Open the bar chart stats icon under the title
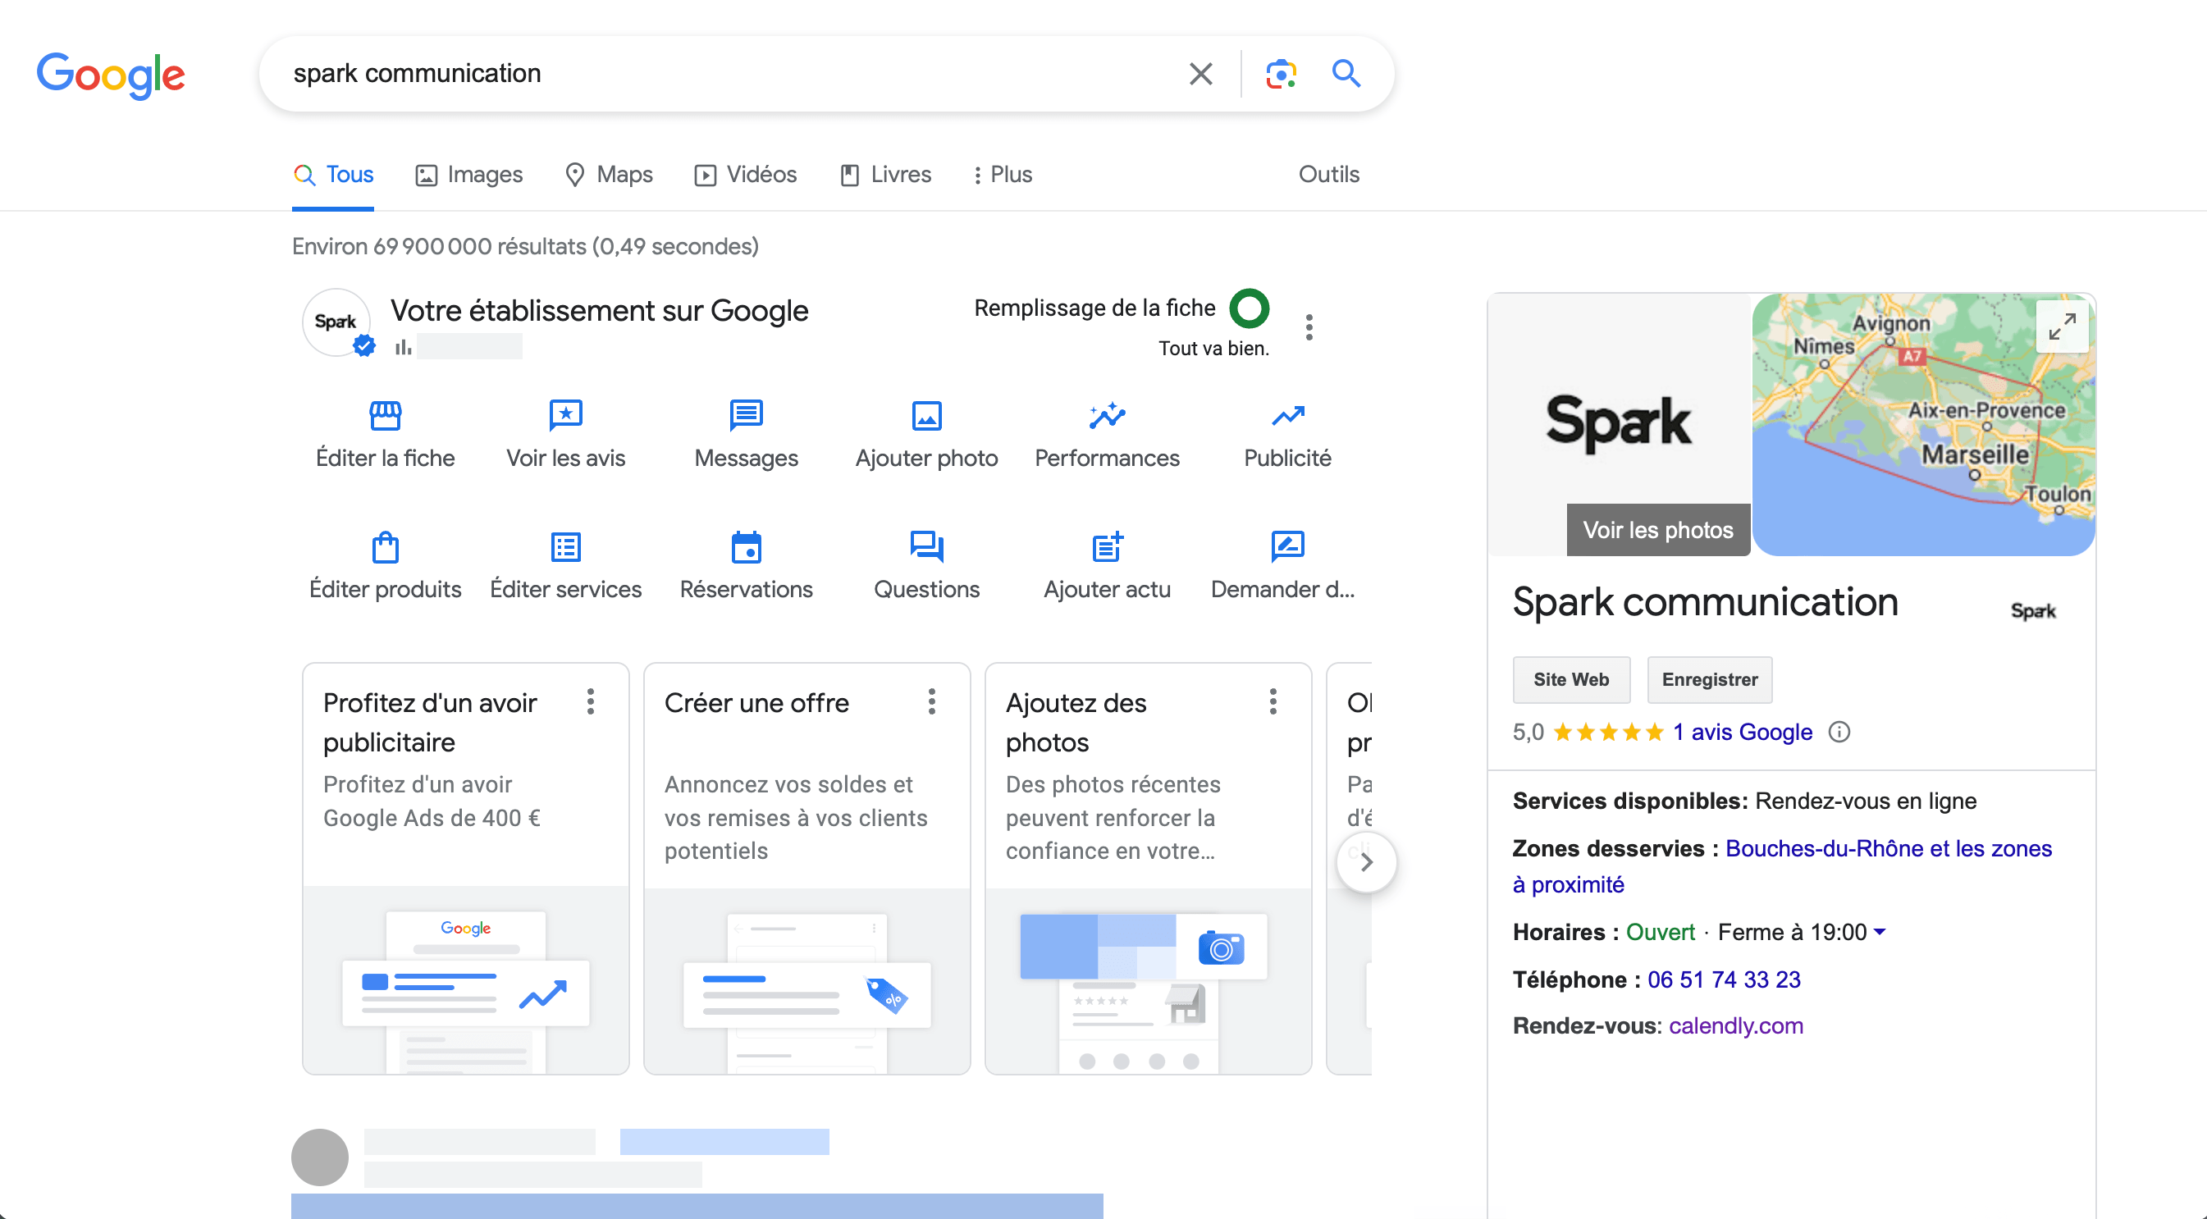Viewport: 2207px width, 1219px height. [x=403, y=347]
